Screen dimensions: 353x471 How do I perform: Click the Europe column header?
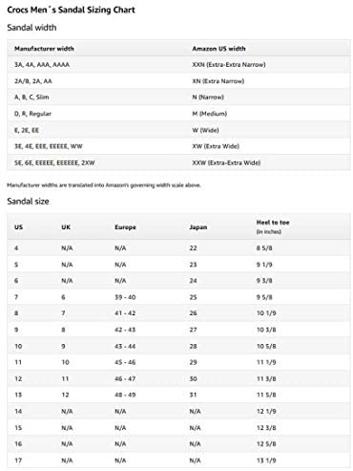coord(125,227)
